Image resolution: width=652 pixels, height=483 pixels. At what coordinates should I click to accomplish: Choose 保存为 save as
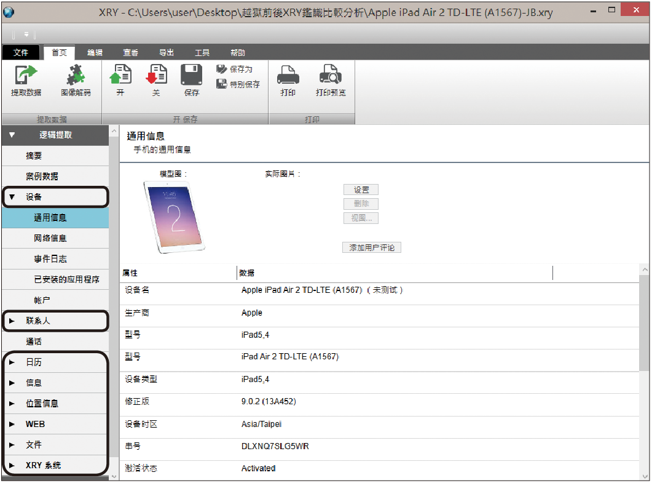(235, 69)
